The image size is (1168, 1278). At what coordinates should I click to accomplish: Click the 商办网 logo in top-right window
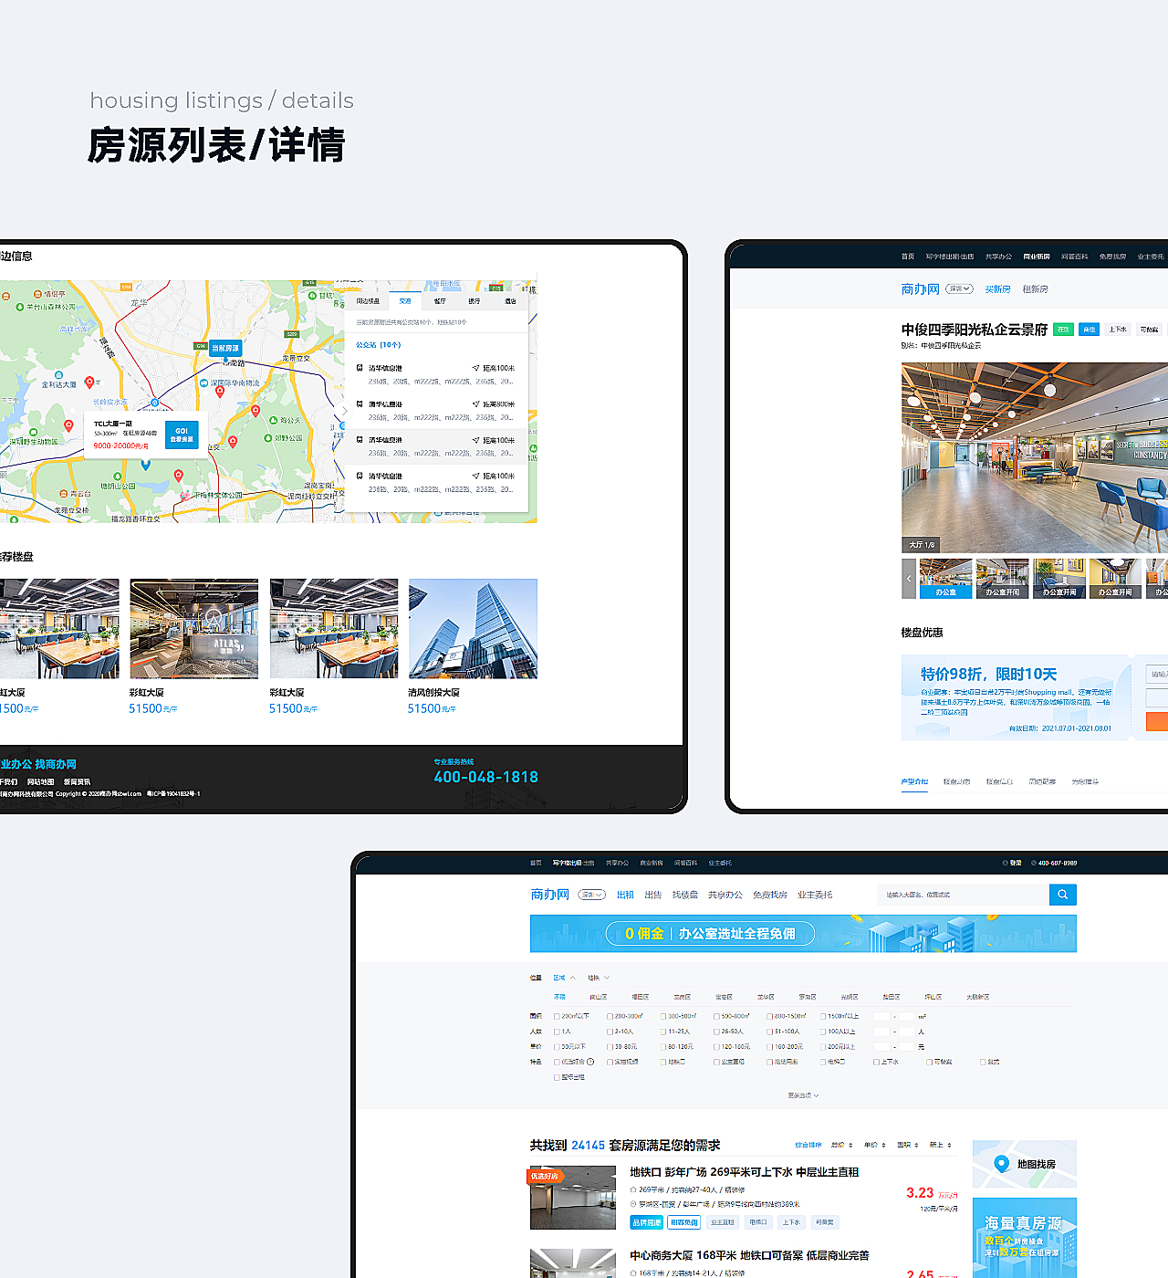point(921,289)
